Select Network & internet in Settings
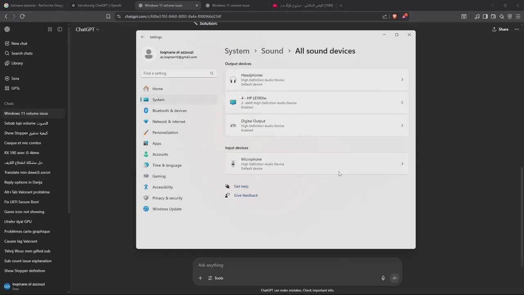The width and height of the screenshot is (524, 295). click(178, 122)
